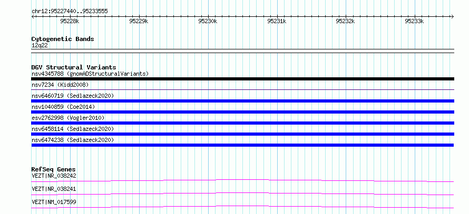Click the blue bar under nsv6458114

(243, 134)
